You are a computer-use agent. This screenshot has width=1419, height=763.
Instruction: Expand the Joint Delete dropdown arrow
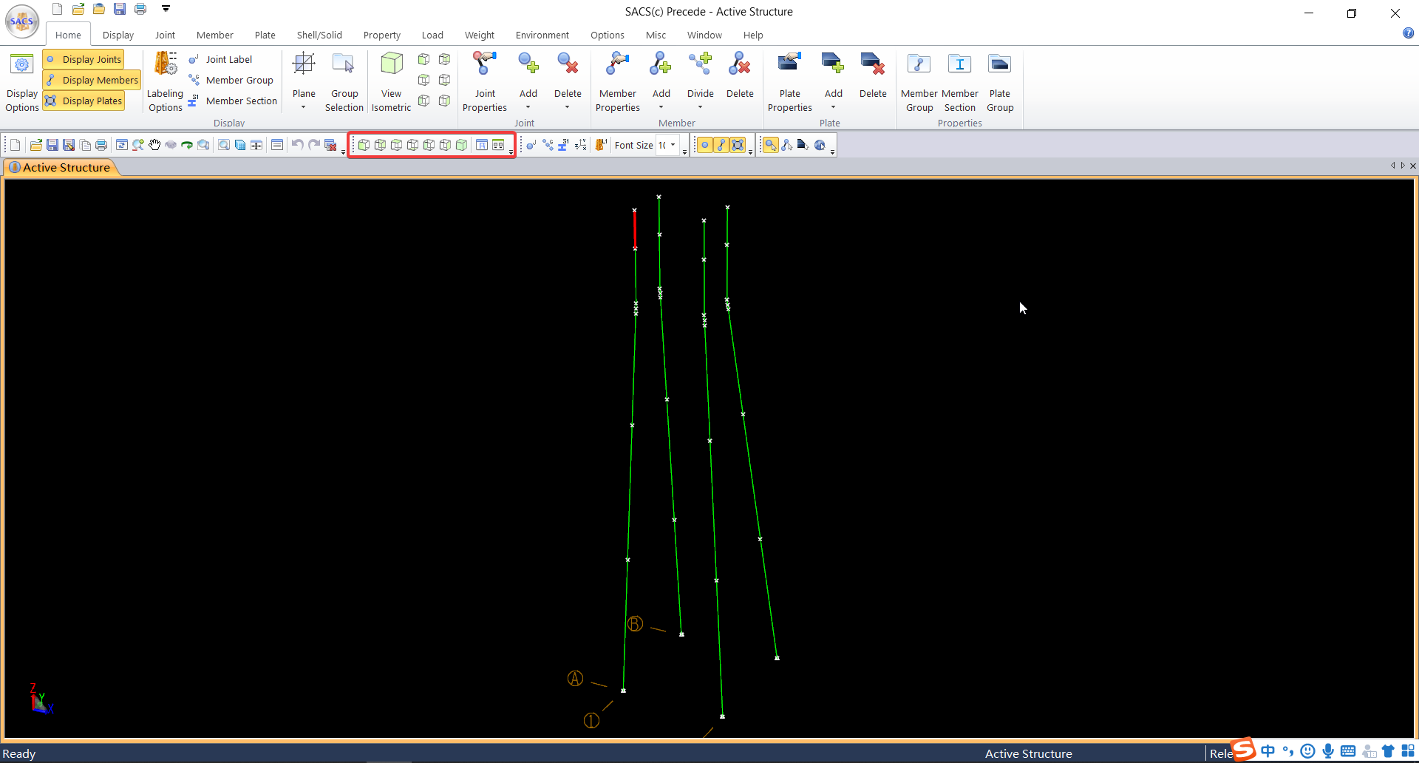[x=567, y=107]
